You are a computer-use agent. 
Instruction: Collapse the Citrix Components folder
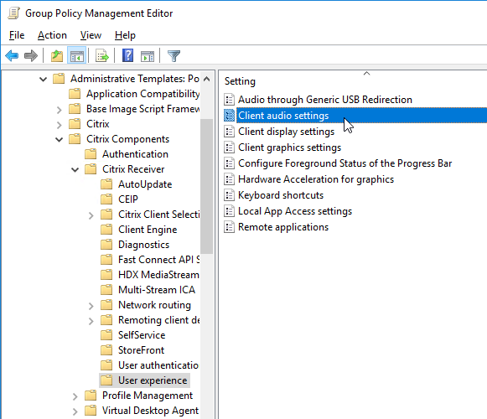[59, 139]
